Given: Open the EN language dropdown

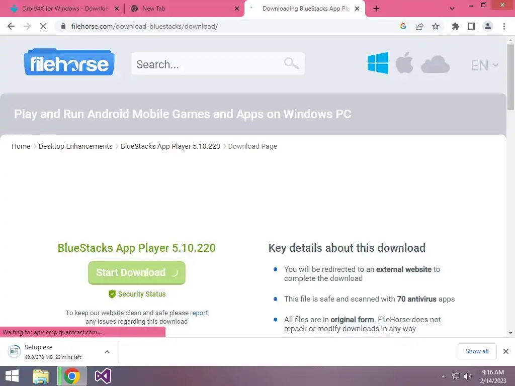Looking at the screenshot, I should coord(485,65).
